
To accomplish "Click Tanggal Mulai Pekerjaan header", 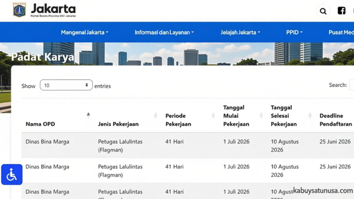I will coord(236,116).
